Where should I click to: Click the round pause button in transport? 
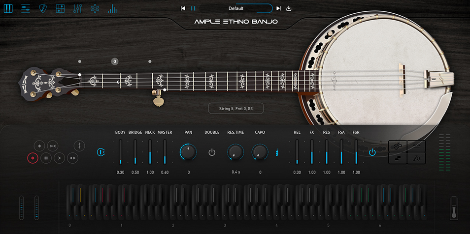[x=46, y=158]
